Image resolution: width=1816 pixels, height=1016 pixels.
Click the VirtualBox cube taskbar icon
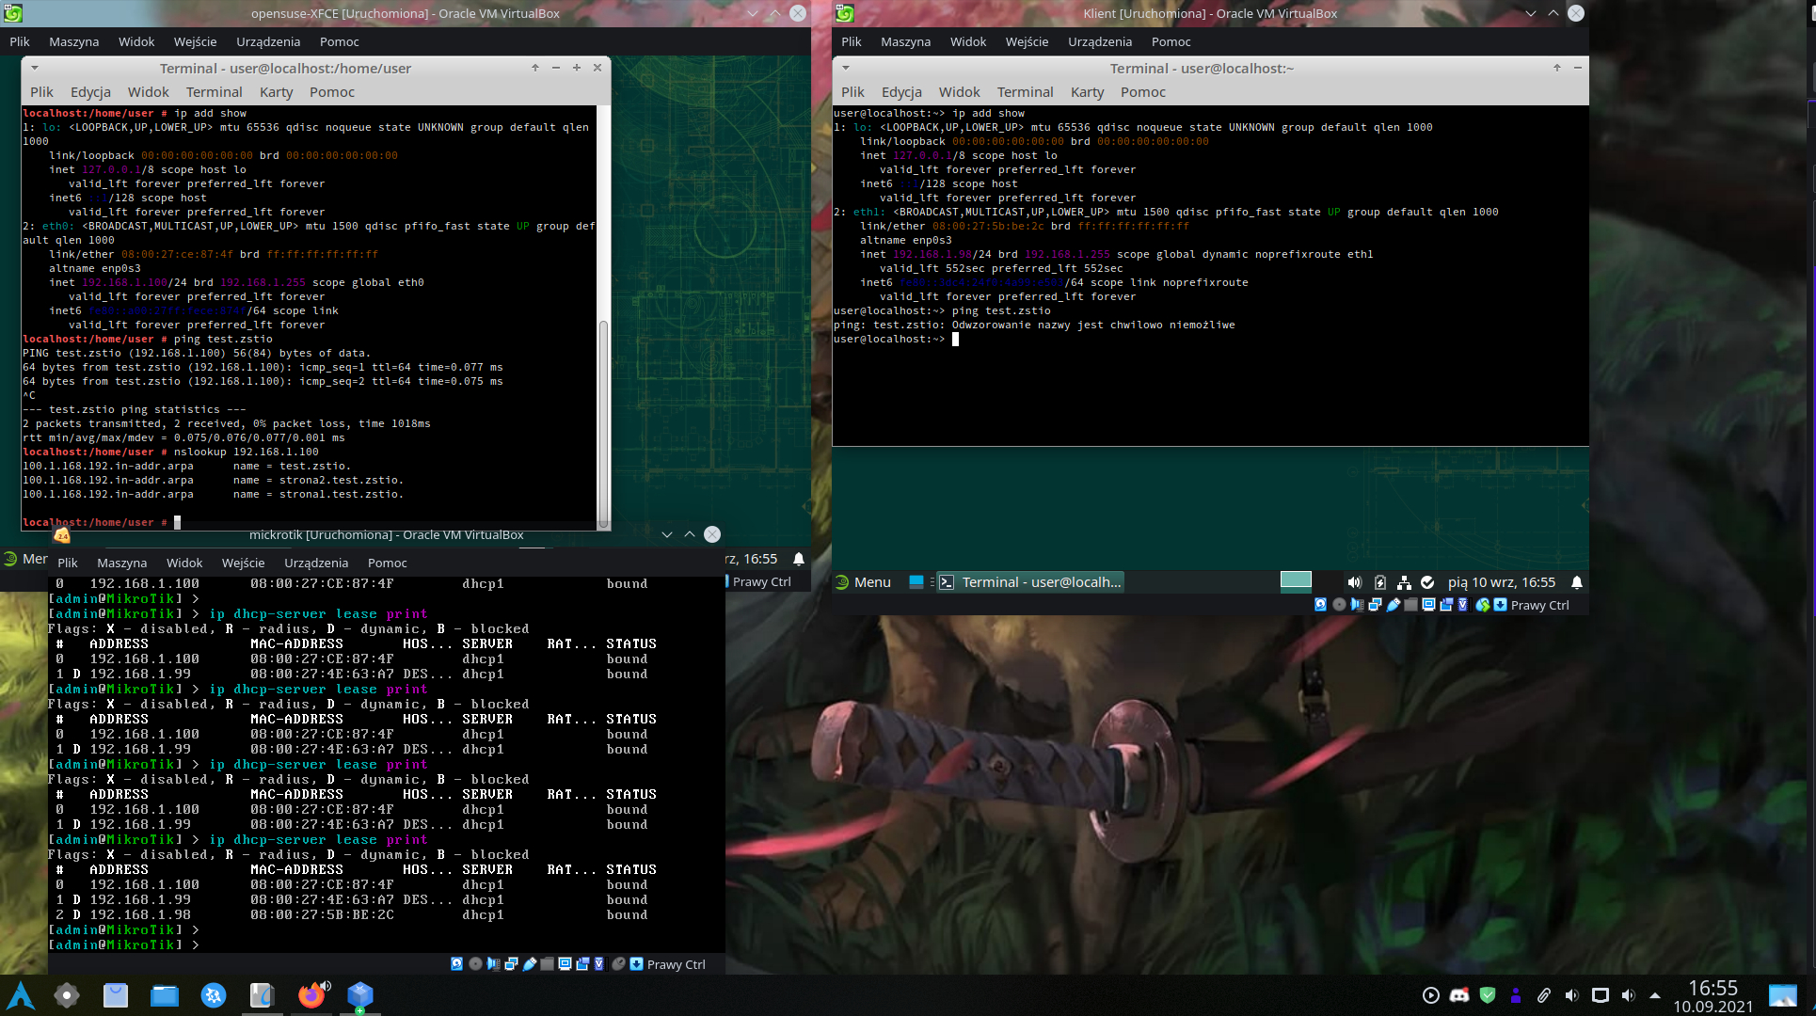(x=359, y=994)
